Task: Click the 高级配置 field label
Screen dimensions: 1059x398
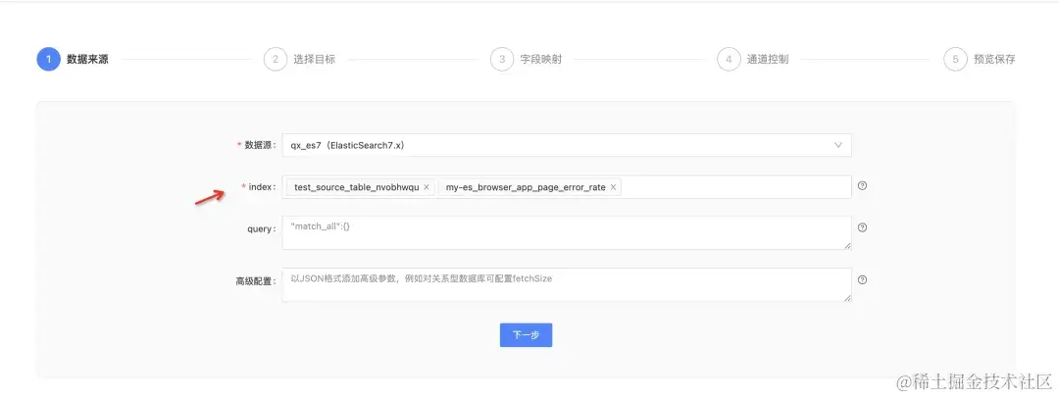Action: pyautogui.click(x=256, y=281)
